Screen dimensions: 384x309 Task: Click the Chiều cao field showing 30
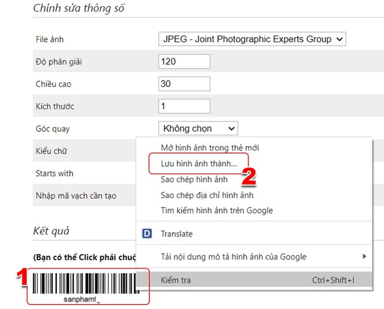point(184,84)
